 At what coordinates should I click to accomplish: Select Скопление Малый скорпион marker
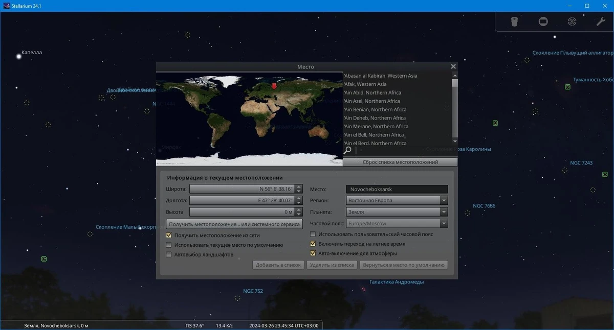pos(90,234)
